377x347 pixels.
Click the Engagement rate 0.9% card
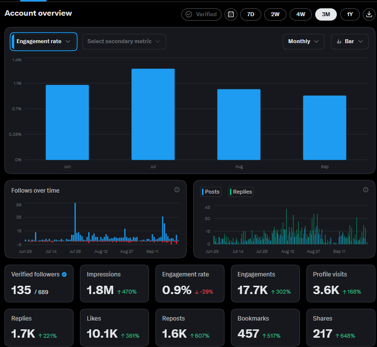coord(190,284)
